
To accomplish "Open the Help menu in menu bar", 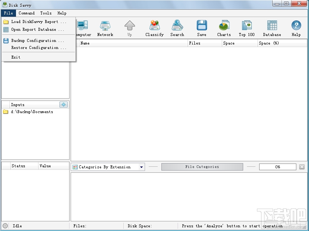I will pyautogui.click(x=62, y=13).
